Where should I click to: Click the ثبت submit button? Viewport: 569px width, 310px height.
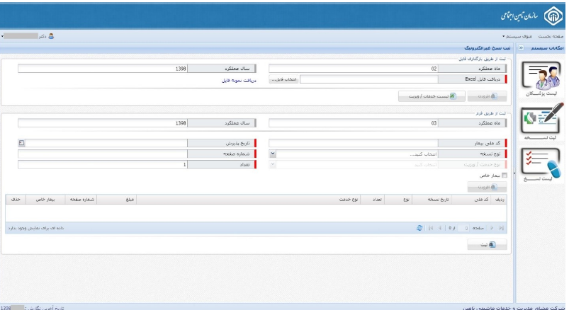[487, 245]
